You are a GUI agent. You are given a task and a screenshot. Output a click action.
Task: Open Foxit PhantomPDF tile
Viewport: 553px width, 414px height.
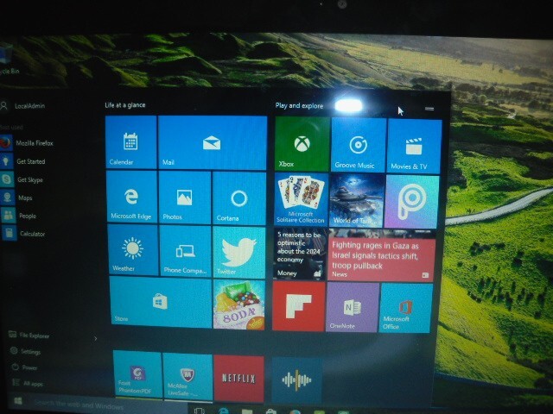coord(137,374)
